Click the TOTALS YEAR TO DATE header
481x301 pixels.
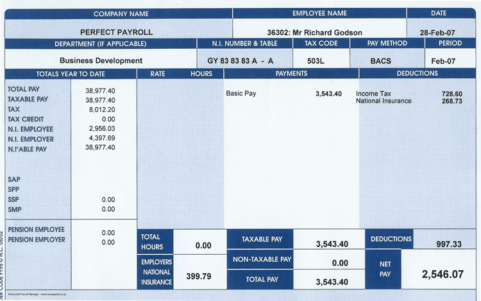71,74
